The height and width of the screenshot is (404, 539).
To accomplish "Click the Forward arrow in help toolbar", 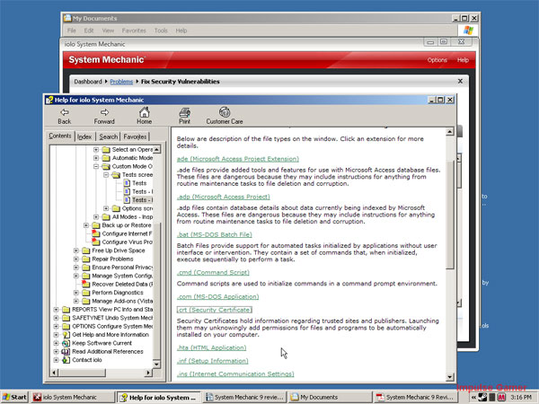I will (x=104, y=113).
